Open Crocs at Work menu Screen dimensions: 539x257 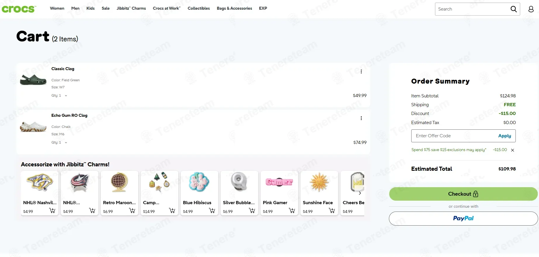coord(167,8)
